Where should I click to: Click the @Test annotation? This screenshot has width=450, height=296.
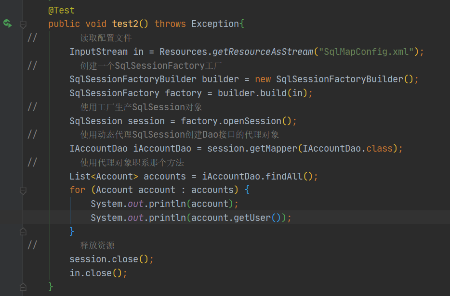[61, 10]
